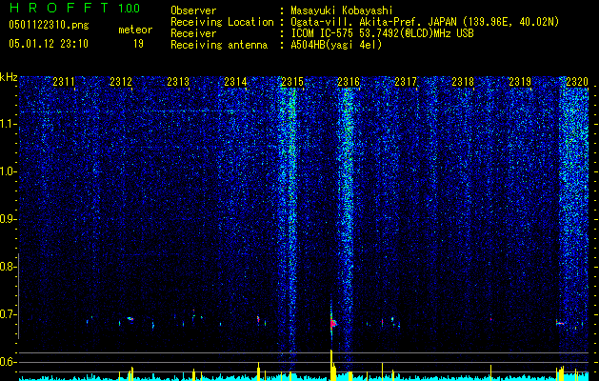The height and width of the screenshot is (381, 599).
Task: Click the Receiving Location label
Action: pyautogui.click(x=222, y=22)
